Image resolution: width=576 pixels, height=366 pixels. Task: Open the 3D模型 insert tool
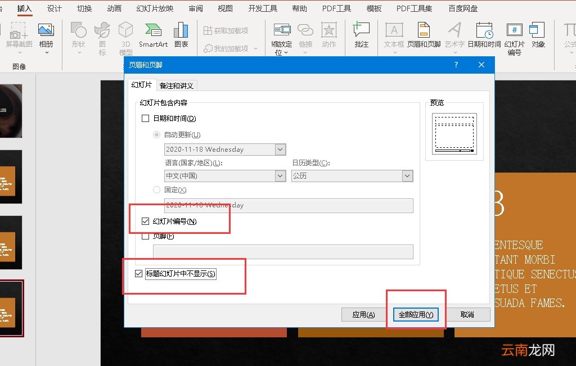pyautogui.click(x=126, y=37)
